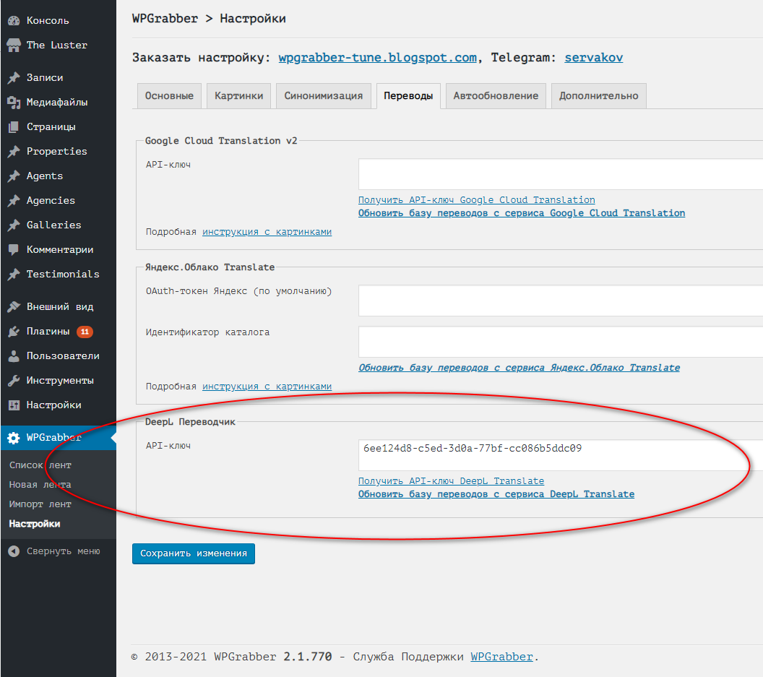Click the Свернуть меню arrow icon
Viewport: 763px width, 677px height.
(14, 551)
